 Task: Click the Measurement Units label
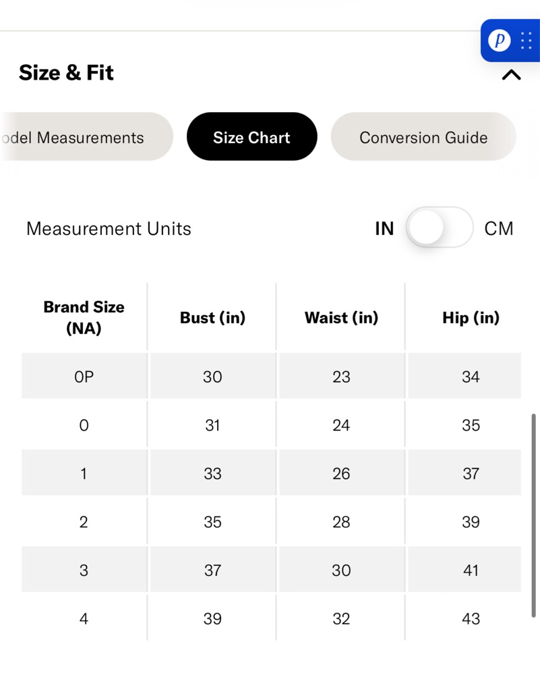tap(109, 229)
